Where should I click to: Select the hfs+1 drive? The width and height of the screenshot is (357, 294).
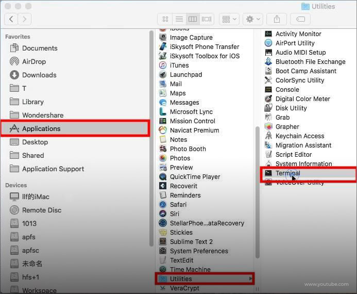click(x=25, y=277)
